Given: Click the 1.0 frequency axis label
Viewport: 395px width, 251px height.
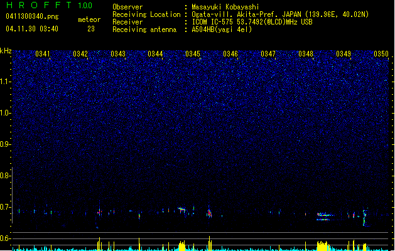Looking at the screenshot, I should point(5,114).
